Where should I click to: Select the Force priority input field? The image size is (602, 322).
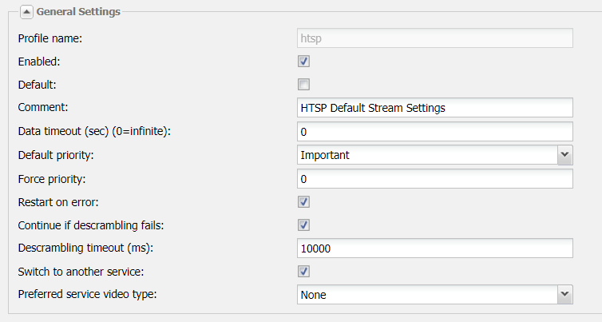pos(434,178)
